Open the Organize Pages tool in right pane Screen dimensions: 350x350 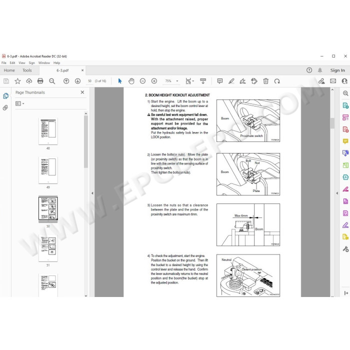345,165
